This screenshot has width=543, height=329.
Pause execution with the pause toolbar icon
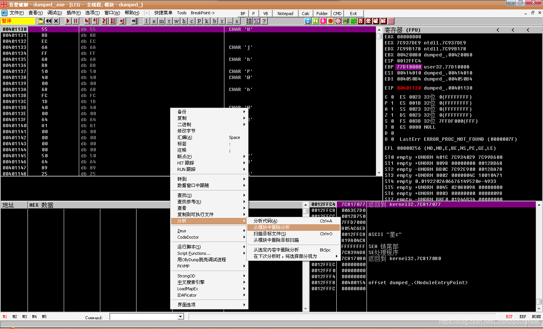click(x=75, y=21)
